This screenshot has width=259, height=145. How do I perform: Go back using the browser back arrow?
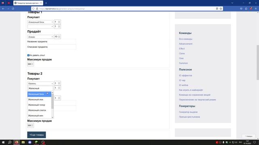coord(3,8)
